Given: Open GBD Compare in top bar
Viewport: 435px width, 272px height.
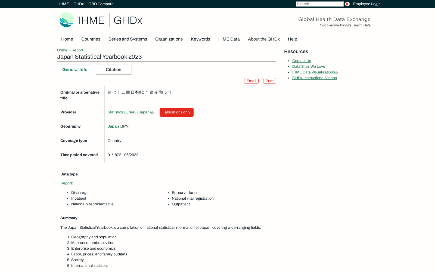Looking at the screenshot, I should tap(101, 4).
